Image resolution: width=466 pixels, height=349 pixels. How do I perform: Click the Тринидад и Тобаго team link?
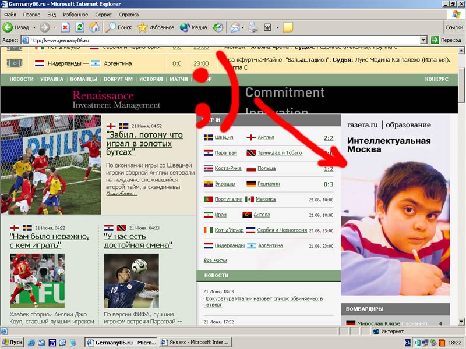point(280,153)
